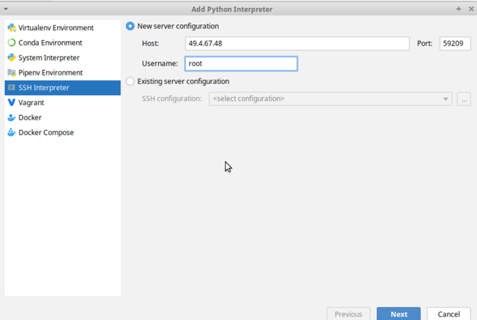Click the Conda Environment green circle icon
Viewport: 477px width, 320px height.
coord(12,42)
